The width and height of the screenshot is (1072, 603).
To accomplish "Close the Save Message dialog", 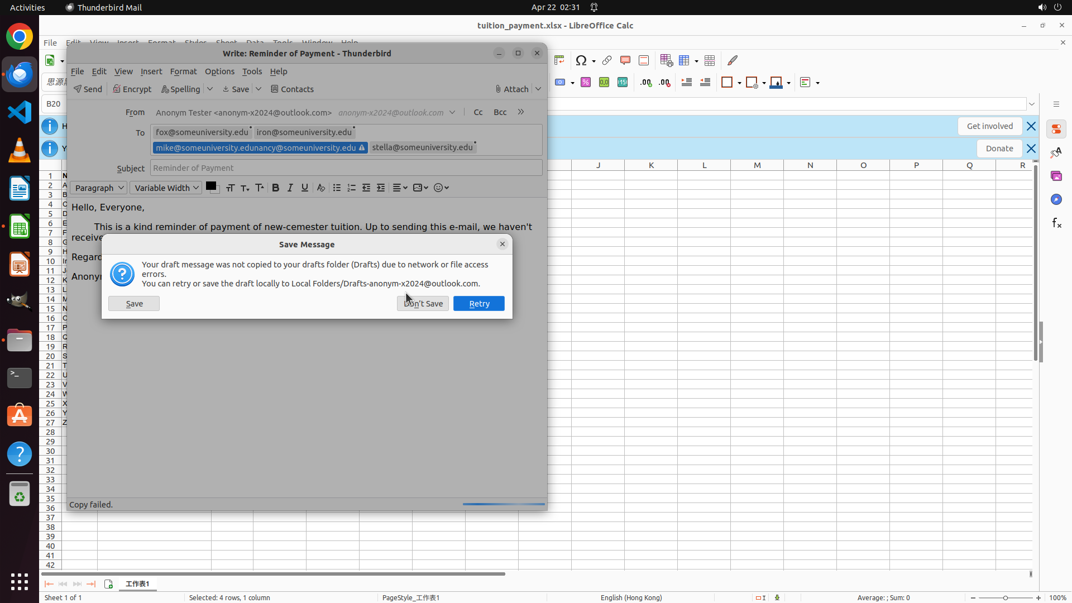I will [502, 244].
